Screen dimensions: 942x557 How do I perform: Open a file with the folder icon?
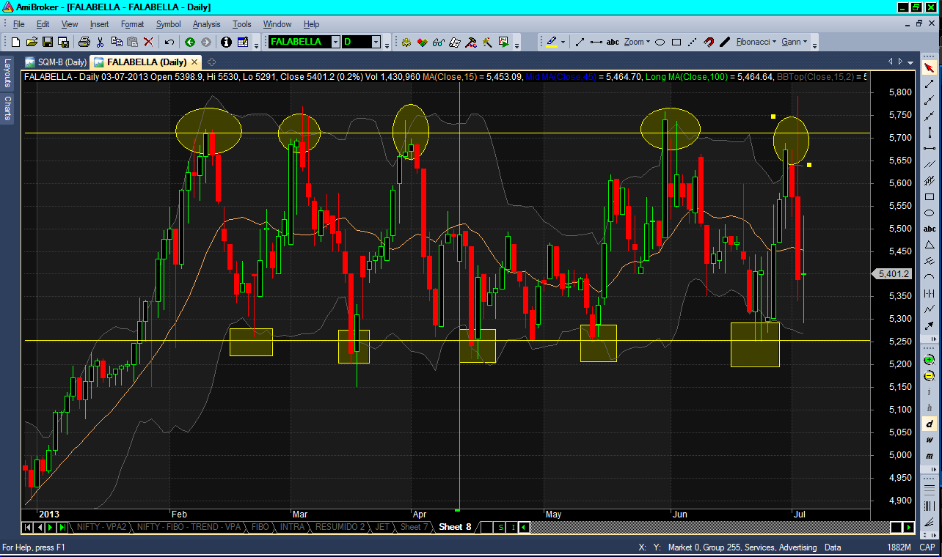pos(32,42)
